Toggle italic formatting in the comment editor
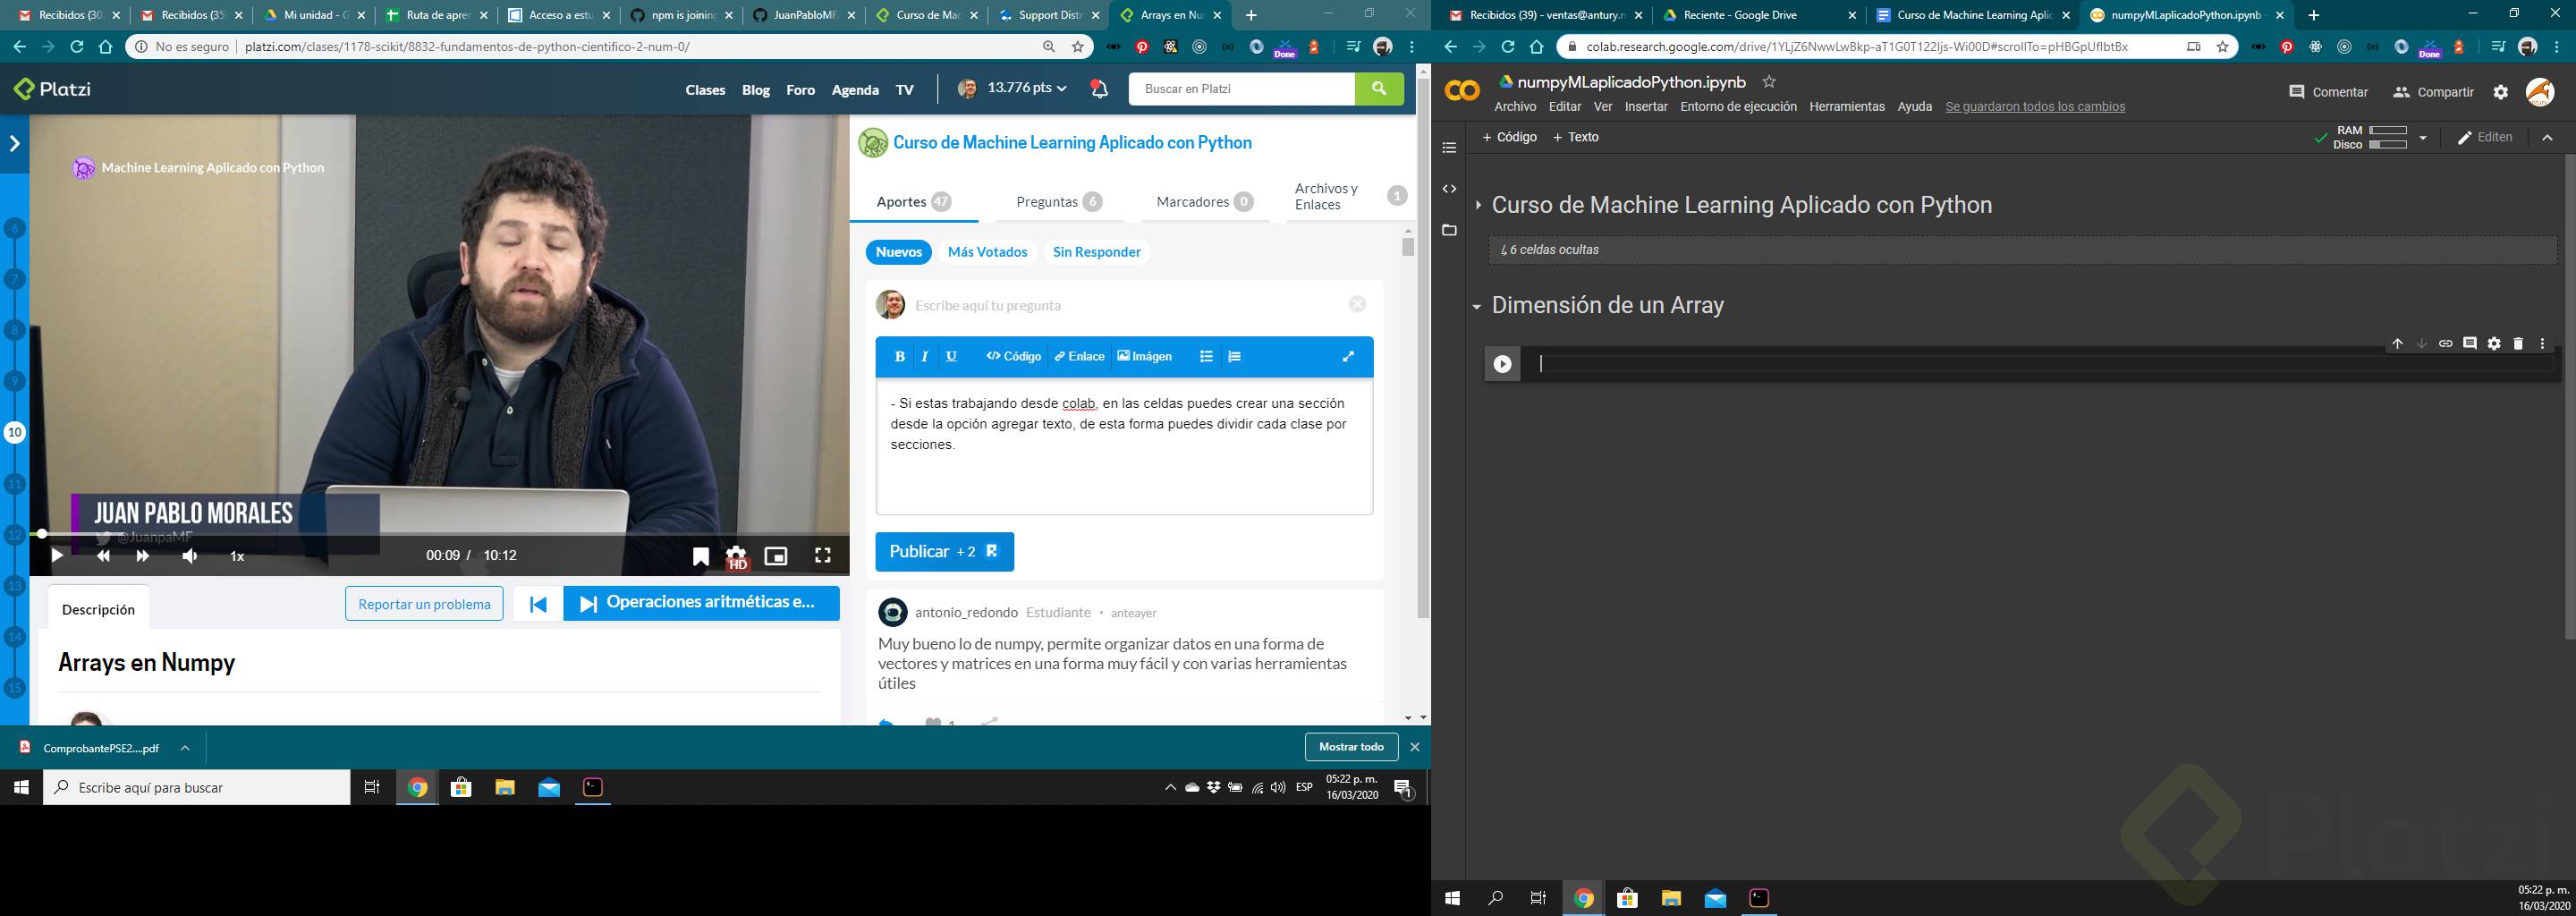 click(x=925, y=356)
